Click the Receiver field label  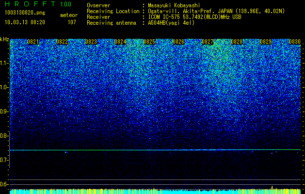click(98, 17)
